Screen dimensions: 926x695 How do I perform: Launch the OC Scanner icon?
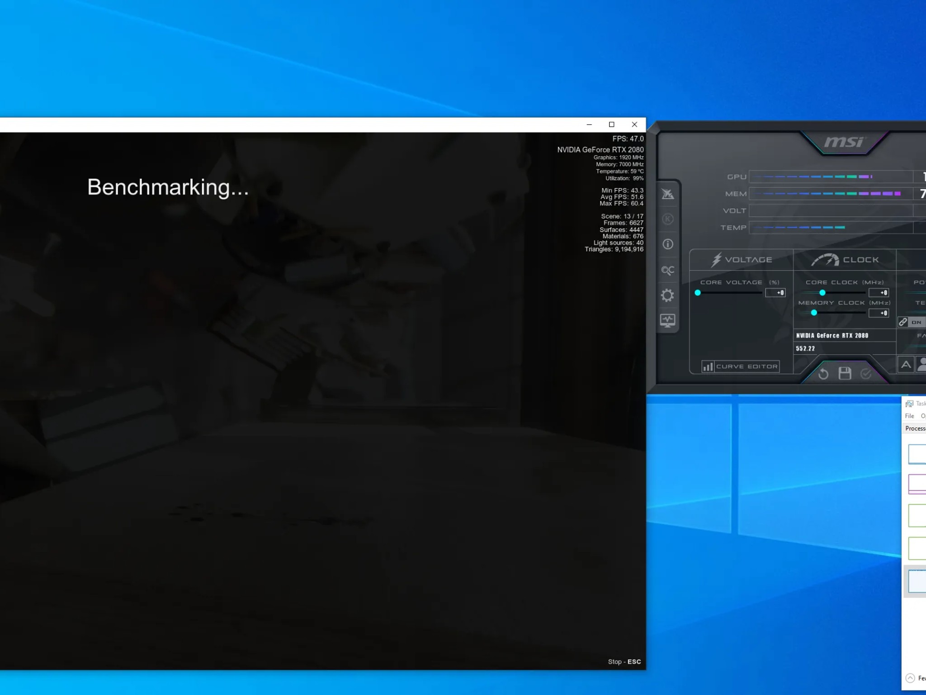668,270
